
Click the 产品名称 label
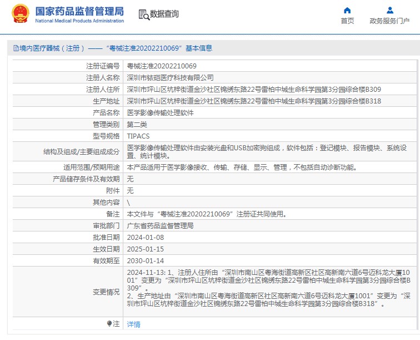[106, 113]
